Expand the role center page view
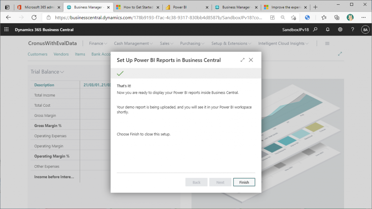 [340, 54]
